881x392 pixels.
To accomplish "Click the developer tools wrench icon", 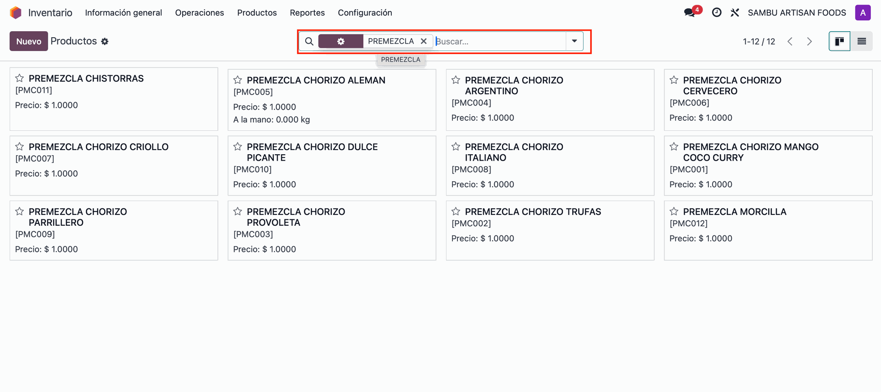I will (x=735, y=13).
